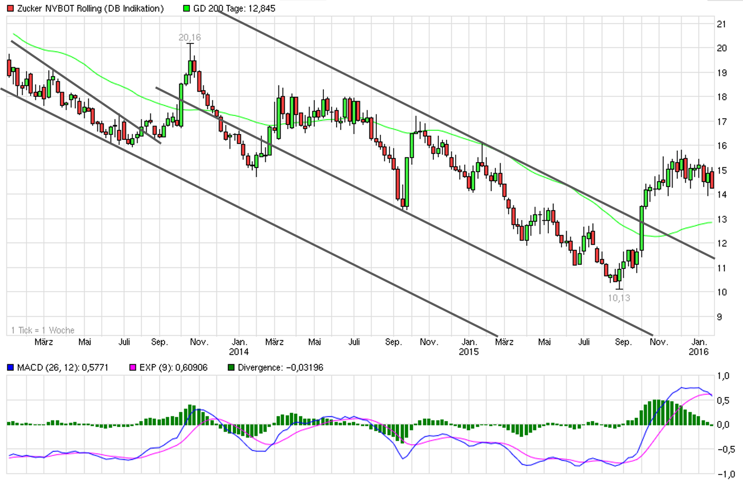Click the 21 value on price axis

pyautogui.click(x=721, y=24)
